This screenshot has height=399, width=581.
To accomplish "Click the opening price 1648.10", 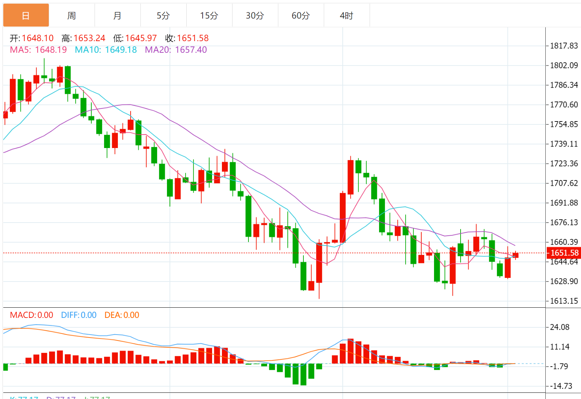I will (37, 38).
